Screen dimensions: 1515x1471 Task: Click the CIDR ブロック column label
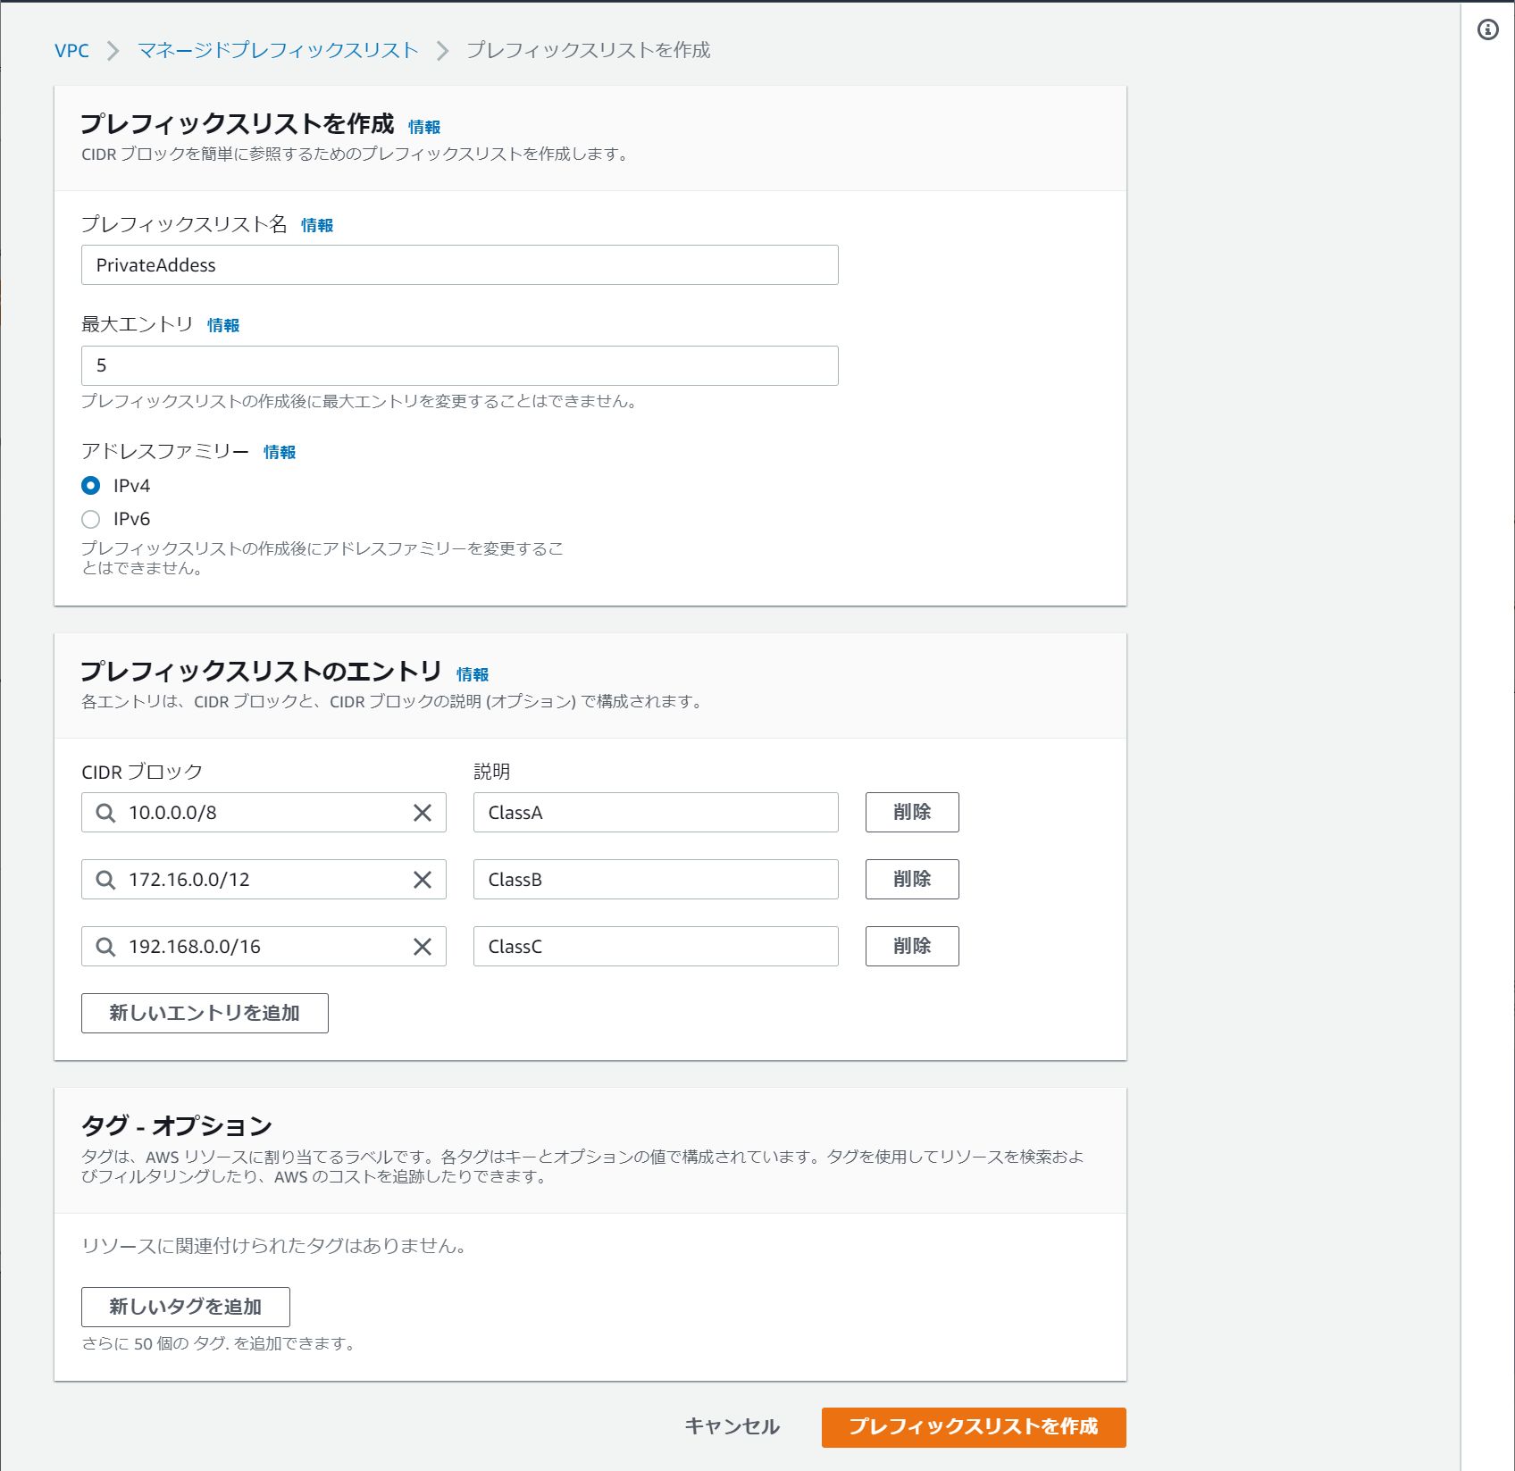pyautogui.click(x=142, y=772)
